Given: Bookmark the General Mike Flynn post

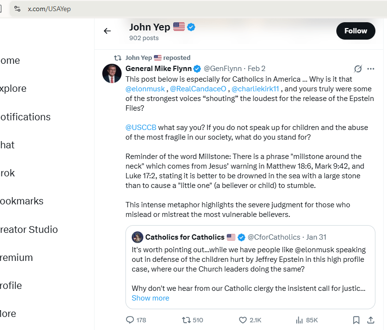Looking at the screenshot, I should [x=356, y=320].
